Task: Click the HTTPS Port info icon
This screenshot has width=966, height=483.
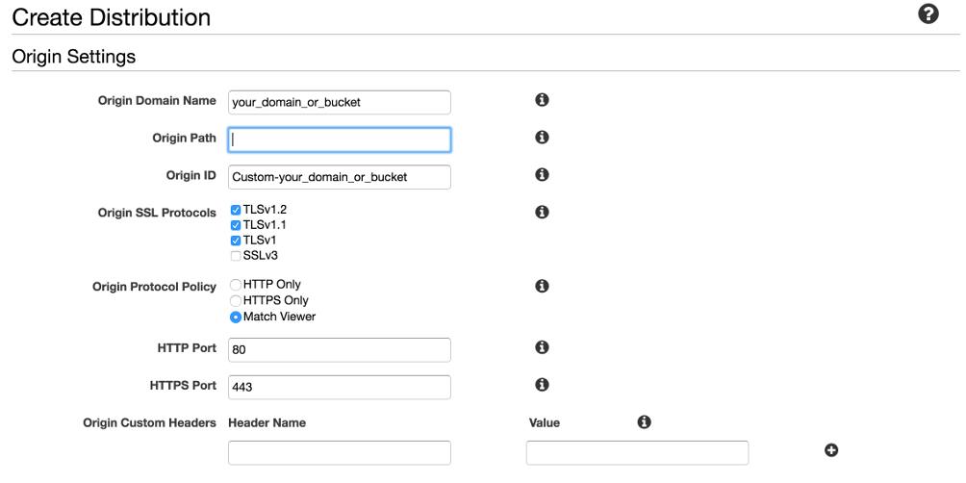Action: point(542,385)
